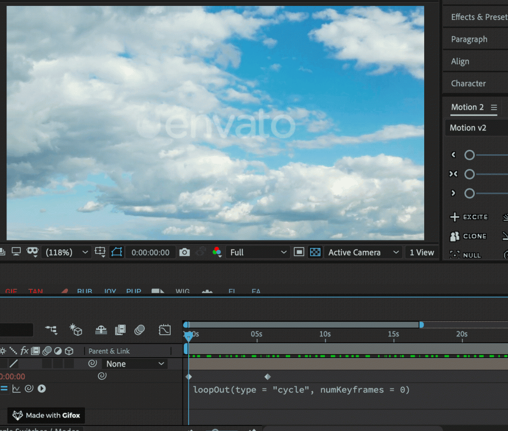This screenshot has width=508, height=431.
Task: Toggle the Enable Expression equals sign
Action: pyautogui.click(x=4, y=389)
